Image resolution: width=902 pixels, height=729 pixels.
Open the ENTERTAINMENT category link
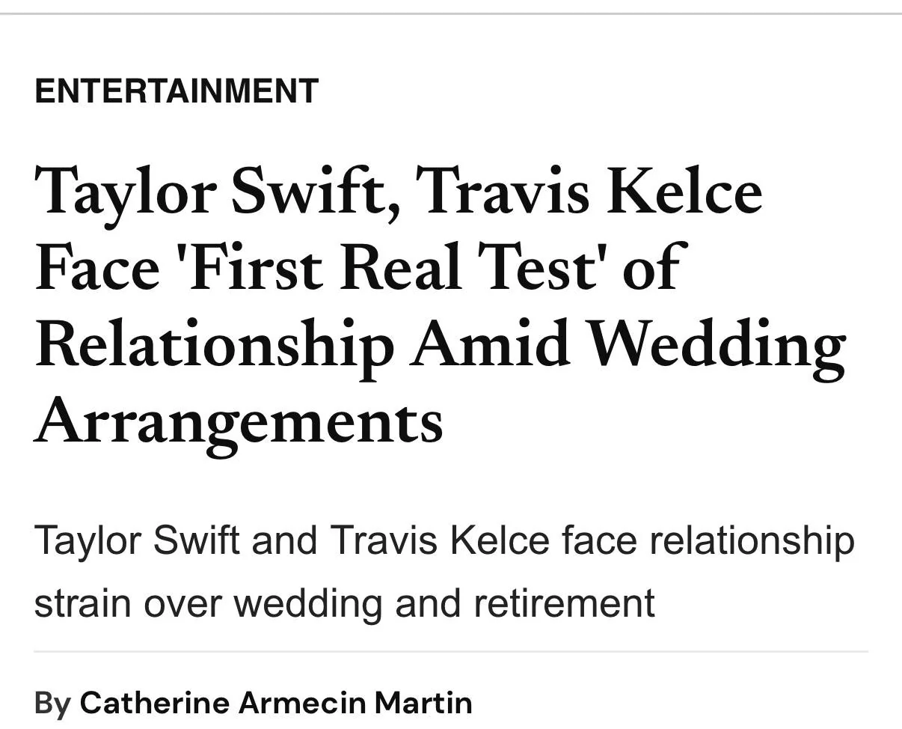coord(177,91)
